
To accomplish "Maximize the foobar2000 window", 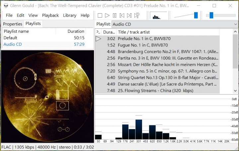I will [x=214, y=6].
